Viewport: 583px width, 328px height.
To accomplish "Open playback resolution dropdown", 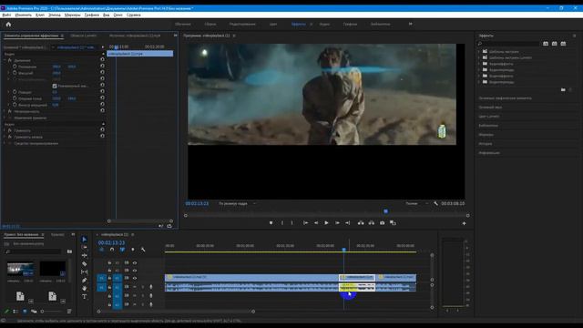I will [416, 203].
